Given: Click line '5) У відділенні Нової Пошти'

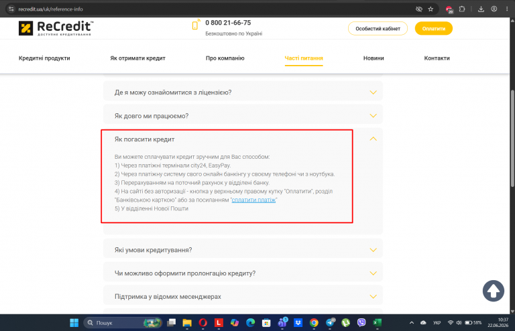Looking at the screenshot, I should pyautogui.click(x=152, y=208).
